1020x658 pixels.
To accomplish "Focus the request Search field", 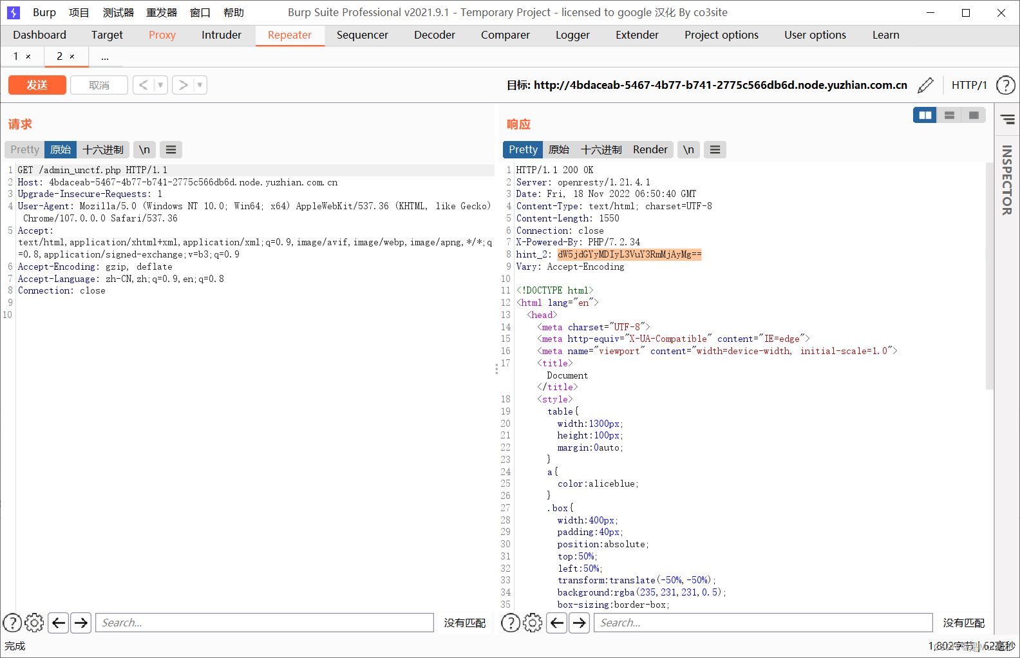I will click(x=265, y=623).
